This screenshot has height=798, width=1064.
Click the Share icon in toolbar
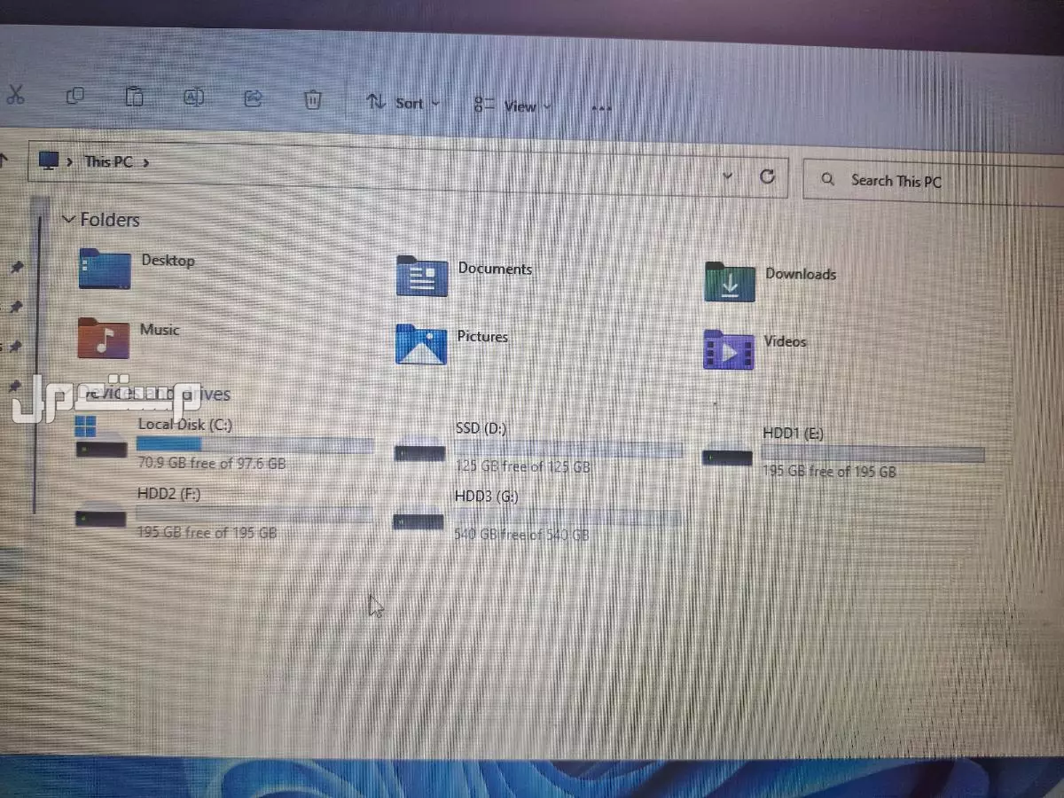pyautogui.click(x=253, y=98)
